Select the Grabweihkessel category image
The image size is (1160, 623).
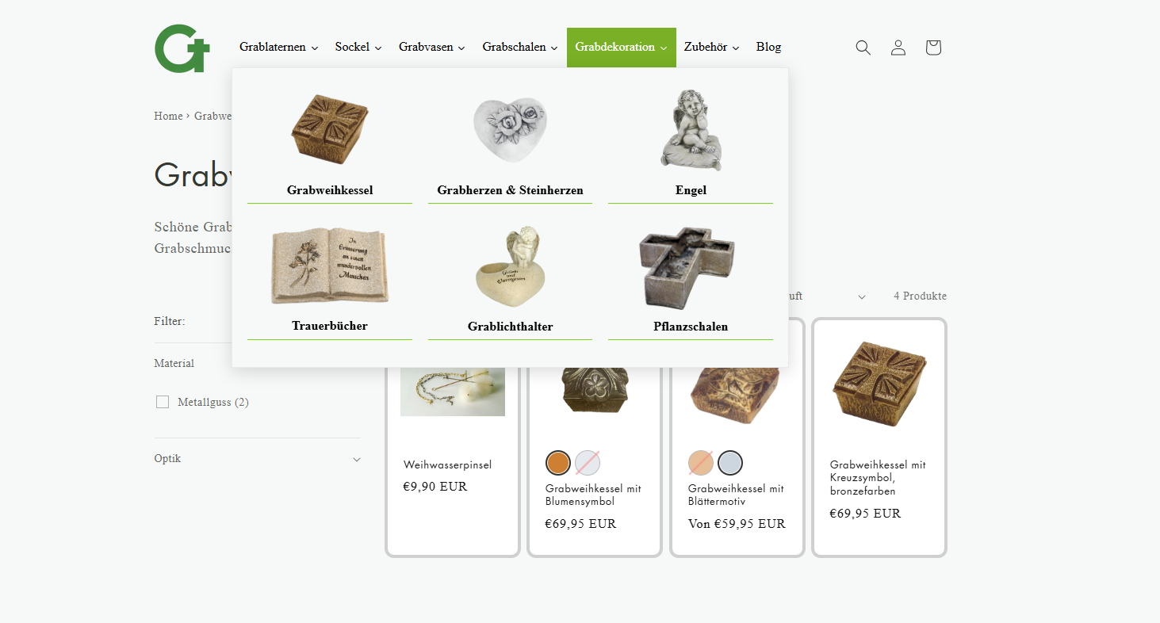(330, 130)
